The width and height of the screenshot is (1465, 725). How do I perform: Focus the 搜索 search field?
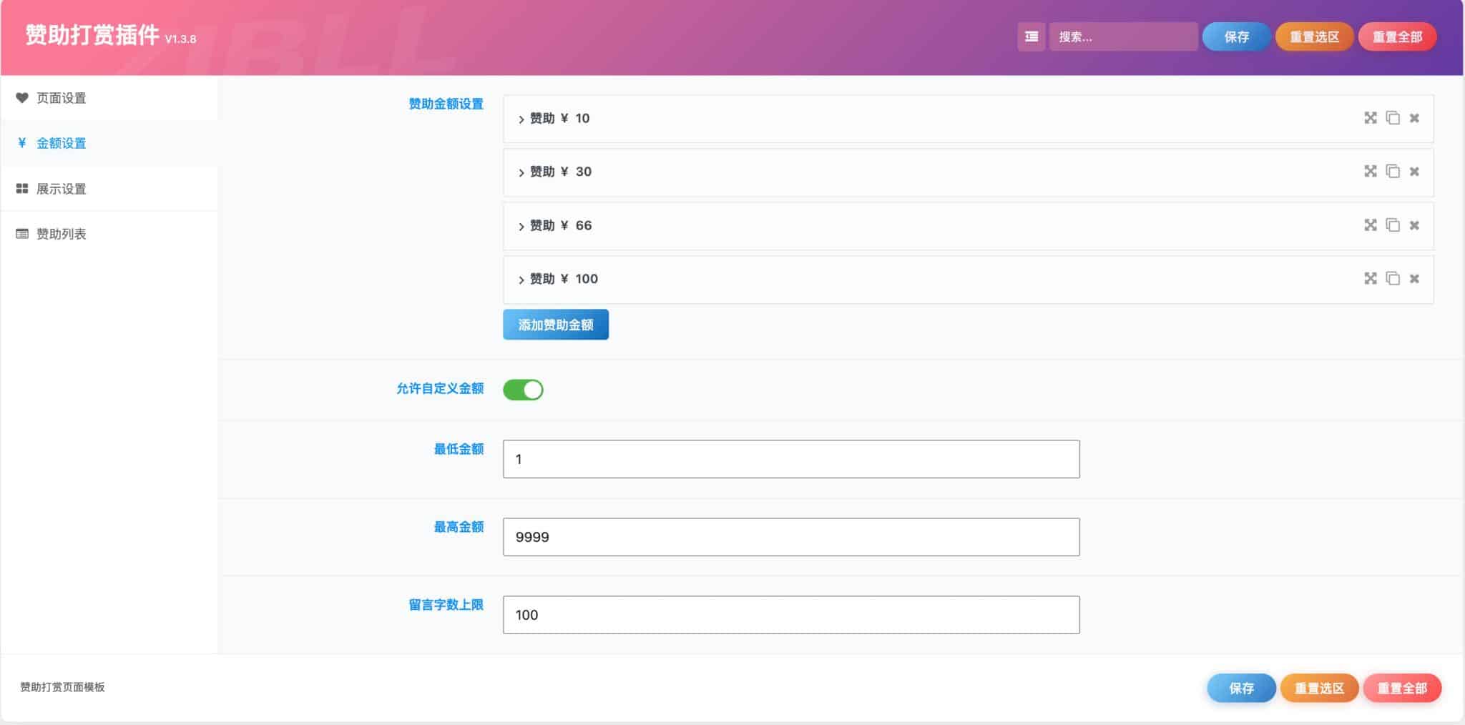coord(1123,36)
